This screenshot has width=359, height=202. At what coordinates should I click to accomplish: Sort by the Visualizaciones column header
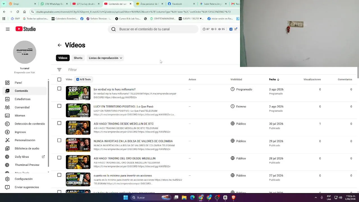point(312,79)
